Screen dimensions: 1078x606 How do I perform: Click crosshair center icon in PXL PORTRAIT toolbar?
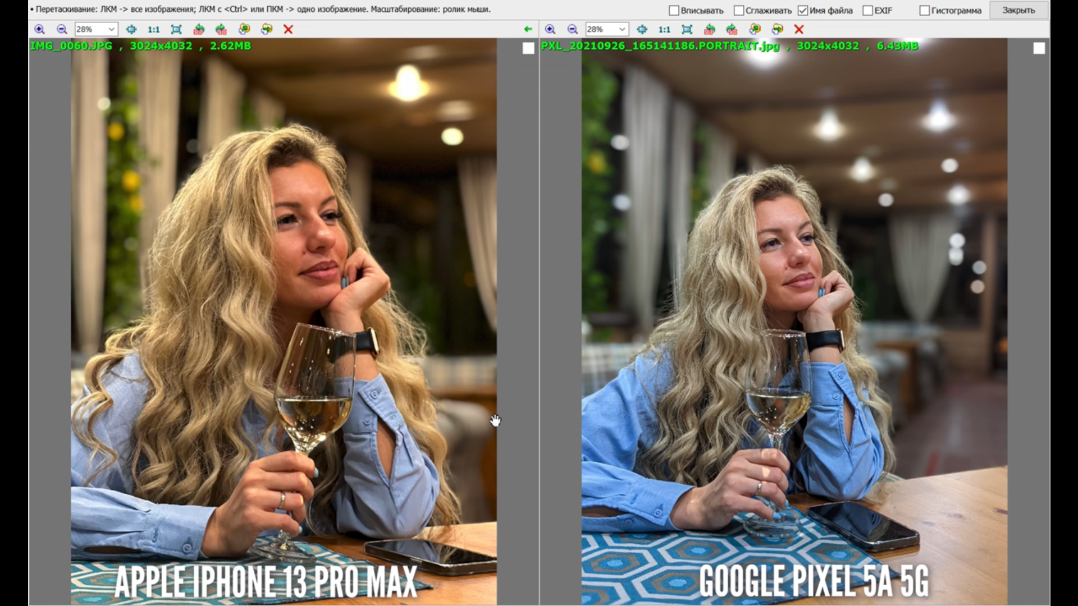coord(642,29)
